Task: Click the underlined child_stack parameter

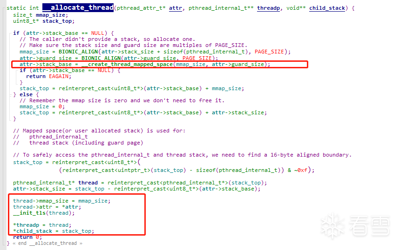Action: (327, 8)
